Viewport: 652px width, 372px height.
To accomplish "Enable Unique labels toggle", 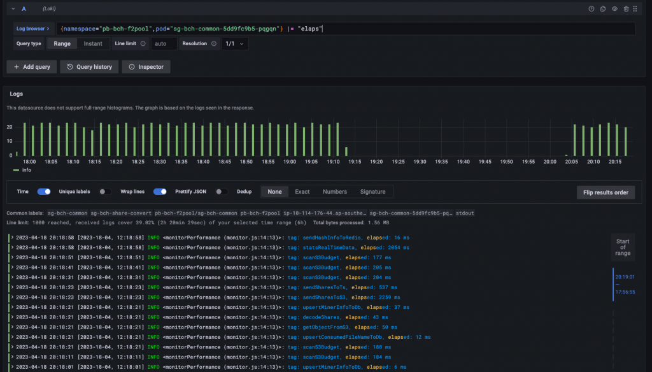I will pos(105,192).
